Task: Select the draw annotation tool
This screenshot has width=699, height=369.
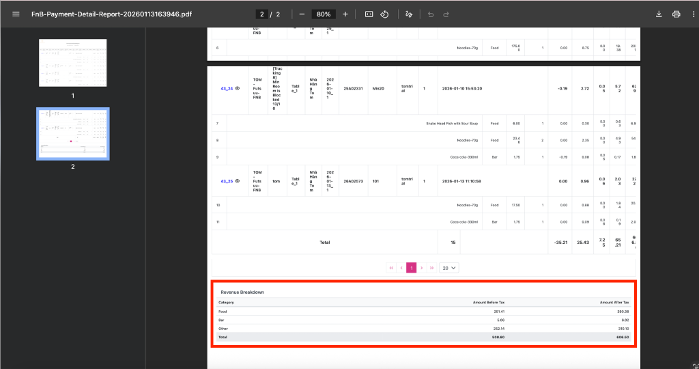Action: (x=409, y=14)
